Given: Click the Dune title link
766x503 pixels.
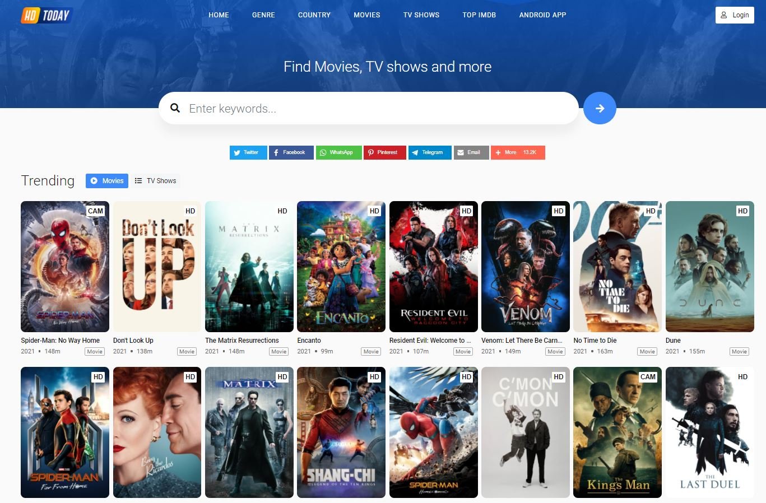Looking at the screenshot, I should pyautogui.click(x=674, y=341).
